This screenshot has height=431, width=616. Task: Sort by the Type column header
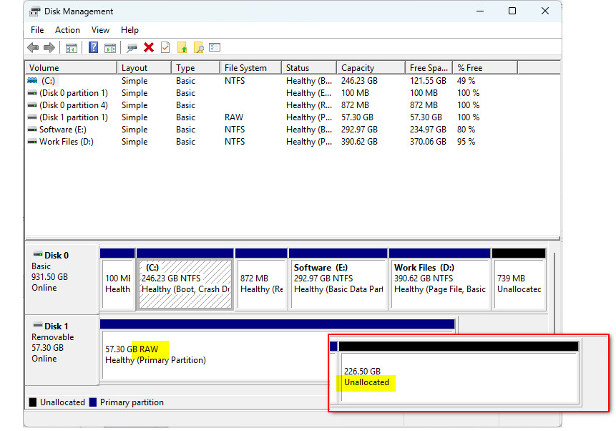tap(195, 67)
